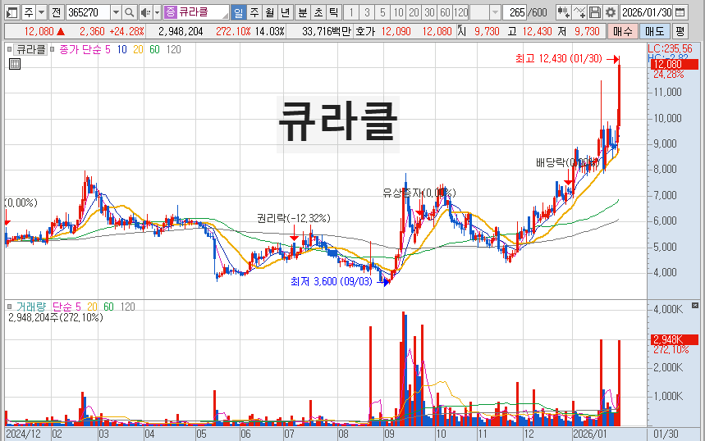
Task: Choose the 120 interval button
Action: pyautogui.click(x=461, y=12)
